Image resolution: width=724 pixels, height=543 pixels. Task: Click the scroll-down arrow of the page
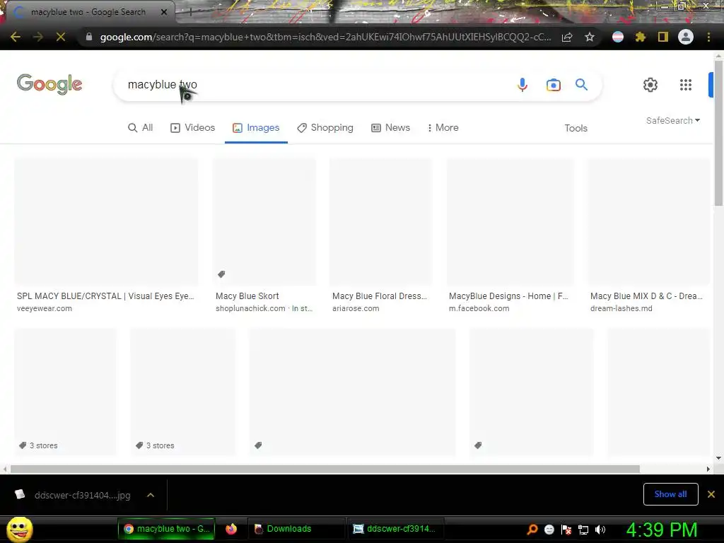point(718,458)
